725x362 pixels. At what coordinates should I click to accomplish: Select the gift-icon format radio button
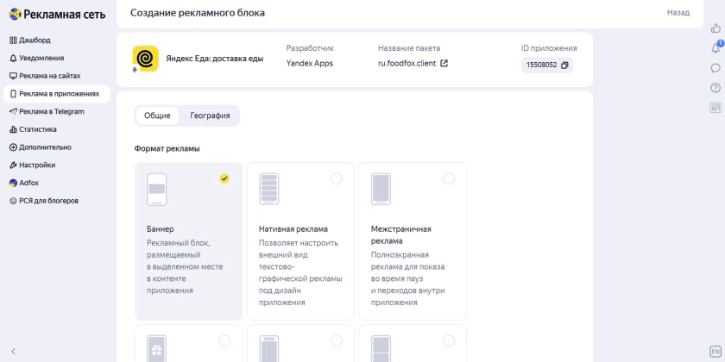point(224,340)
